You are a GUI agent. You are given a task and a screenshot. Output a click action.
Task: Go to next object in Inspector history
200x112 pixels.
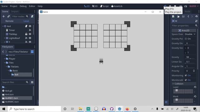tap(192, 16)
